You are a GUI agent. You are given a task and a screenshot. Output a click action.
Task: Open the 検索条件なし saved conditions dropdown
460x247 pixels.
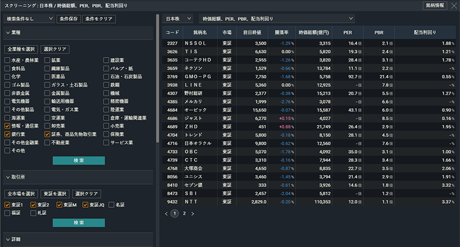point(29,19)
